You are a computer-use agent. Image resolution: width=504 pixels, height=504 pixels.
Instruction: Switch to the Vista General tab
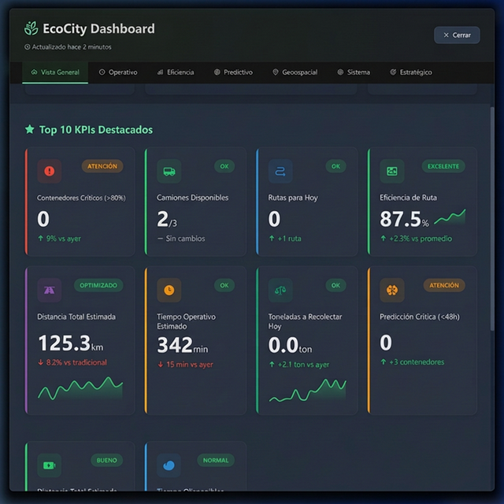(55, 72)
